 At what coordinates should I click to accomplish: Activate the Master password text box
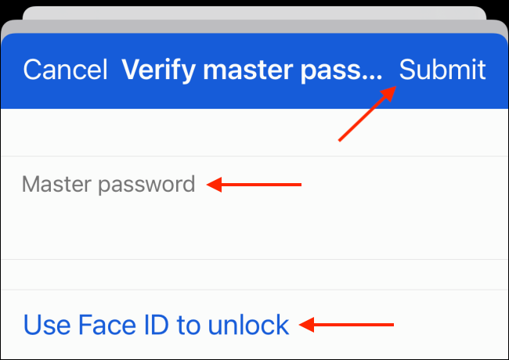(x=254, y=207)
